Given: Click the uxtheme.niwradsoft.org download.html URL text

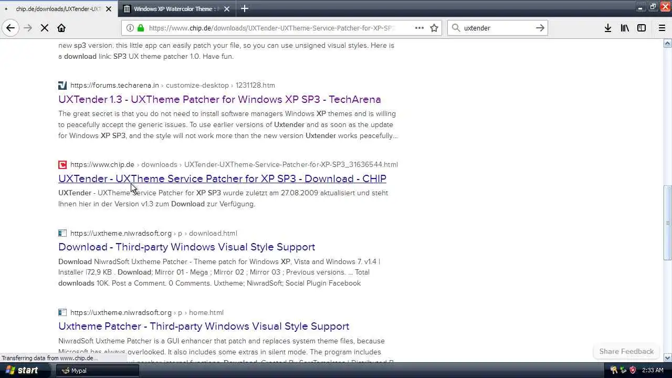Looking at the screenshot, I should pyautogui.click(x=154, y=233).
